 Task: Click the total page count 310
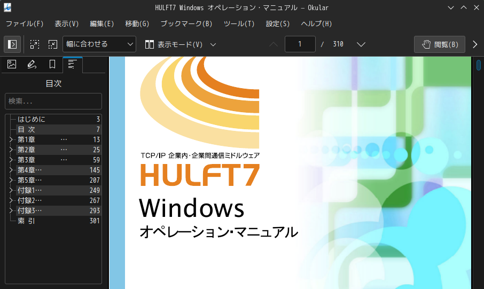coord(338,44)
